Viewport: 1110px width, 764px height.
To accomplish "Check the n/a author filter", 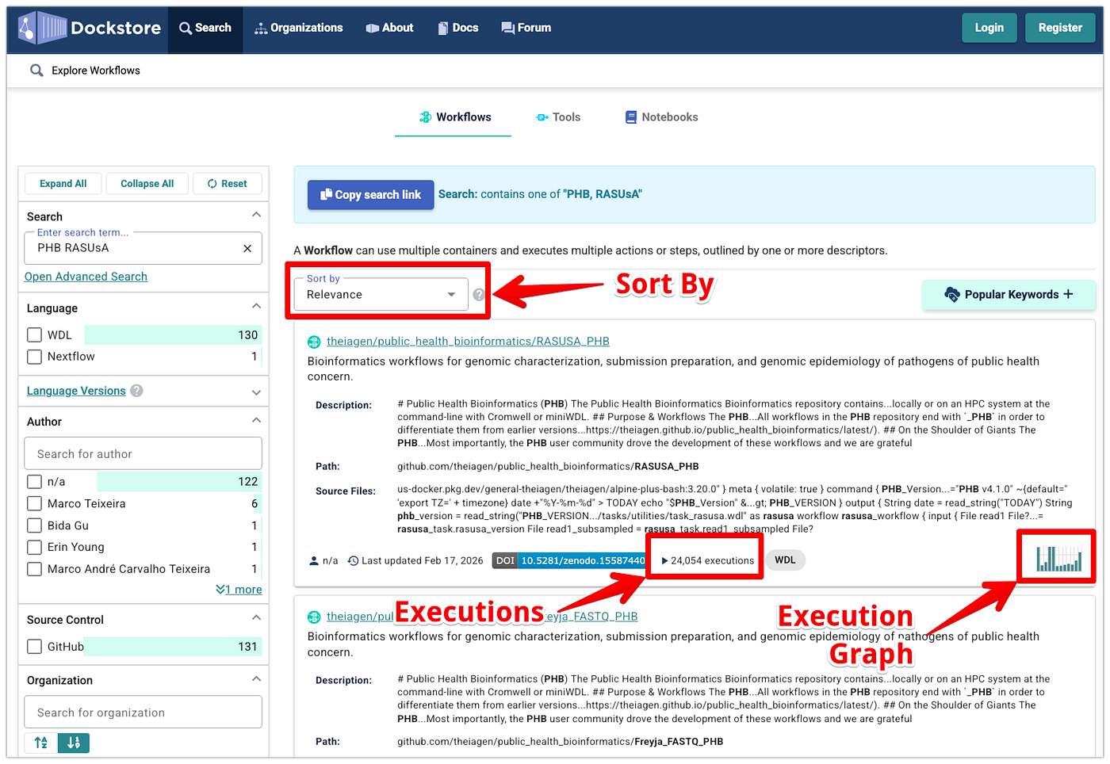I will point(35,482).
